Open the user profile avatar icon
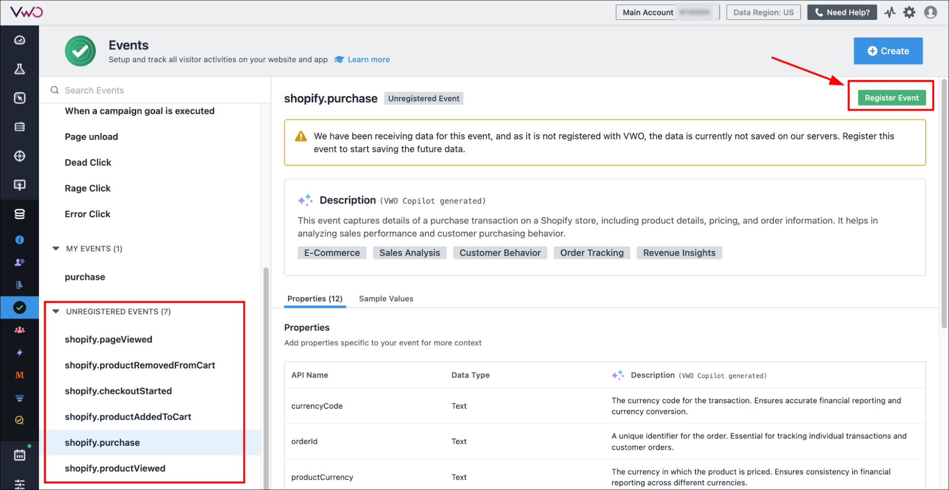This screenshot has height=490, width=949. coord(930,12)
